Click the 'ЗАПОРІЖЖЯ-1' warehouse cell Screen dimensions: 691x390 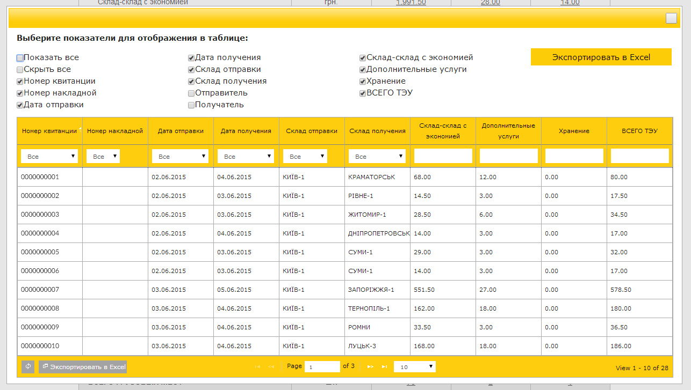pos(377,290)
